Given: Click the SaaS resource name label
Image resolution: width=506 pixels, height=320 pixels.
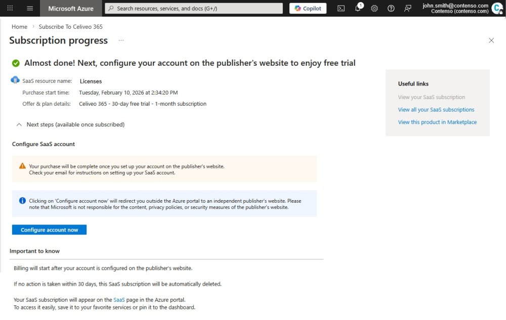Looking at the screenshot, I should click(47, 81).
